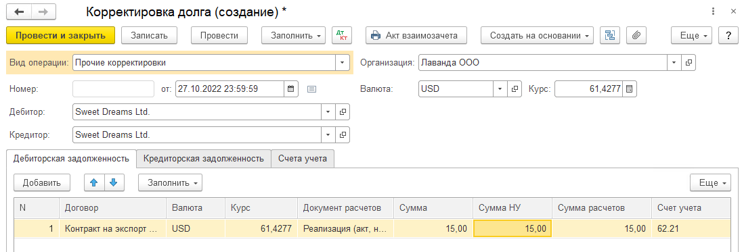
Task: Click the Кредитор Sweet Dreams Ltd. field
Action: click(x=197, y=135)
